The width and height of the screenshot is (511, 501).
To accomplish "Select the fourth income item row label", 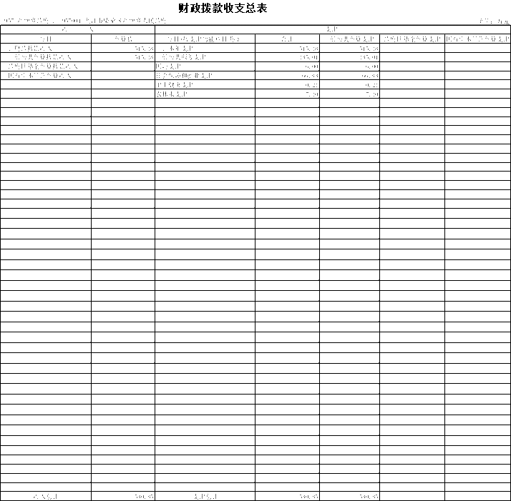I will 46,75.
